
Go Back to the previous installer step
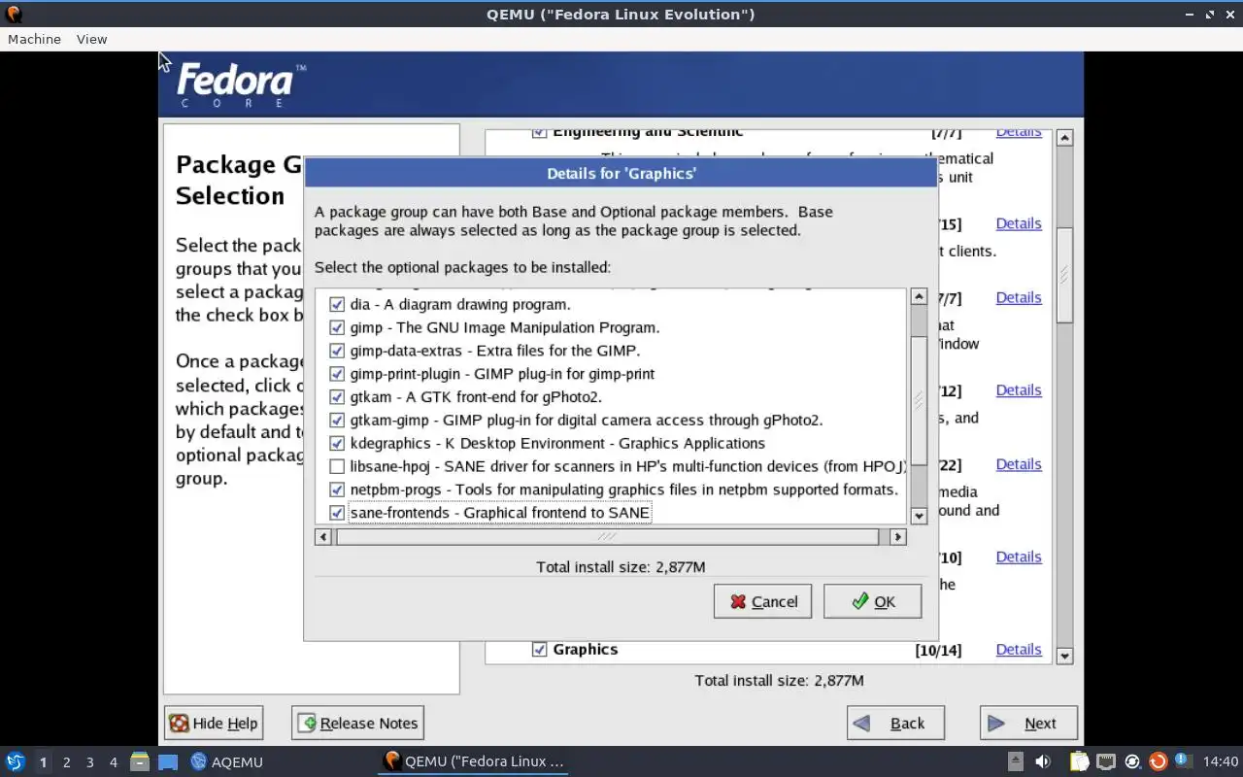895,723
